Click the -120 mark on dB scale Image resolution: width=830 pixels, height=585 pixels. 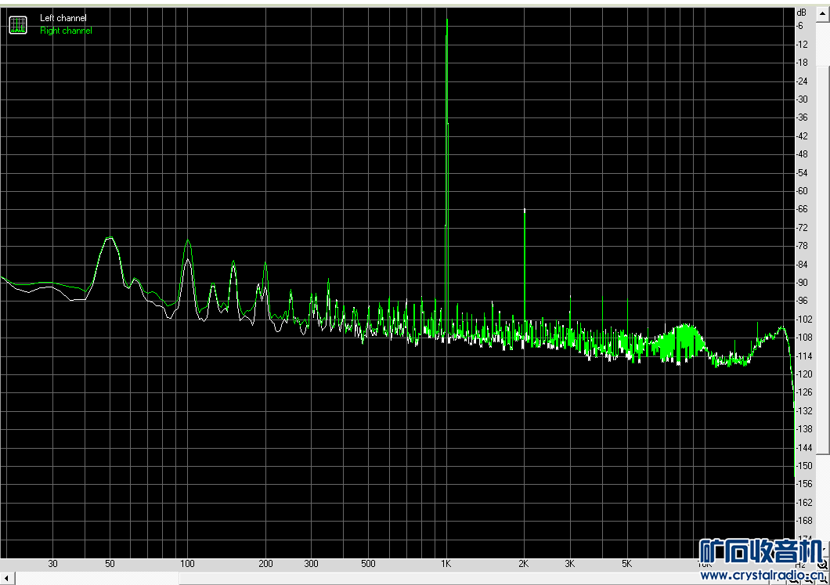point(804,374)
